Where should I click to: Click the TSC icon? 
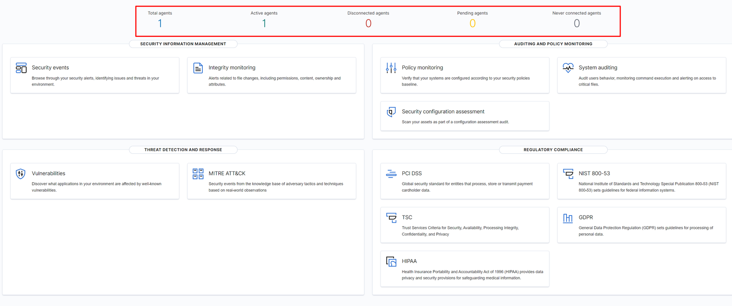pos(391,218)
